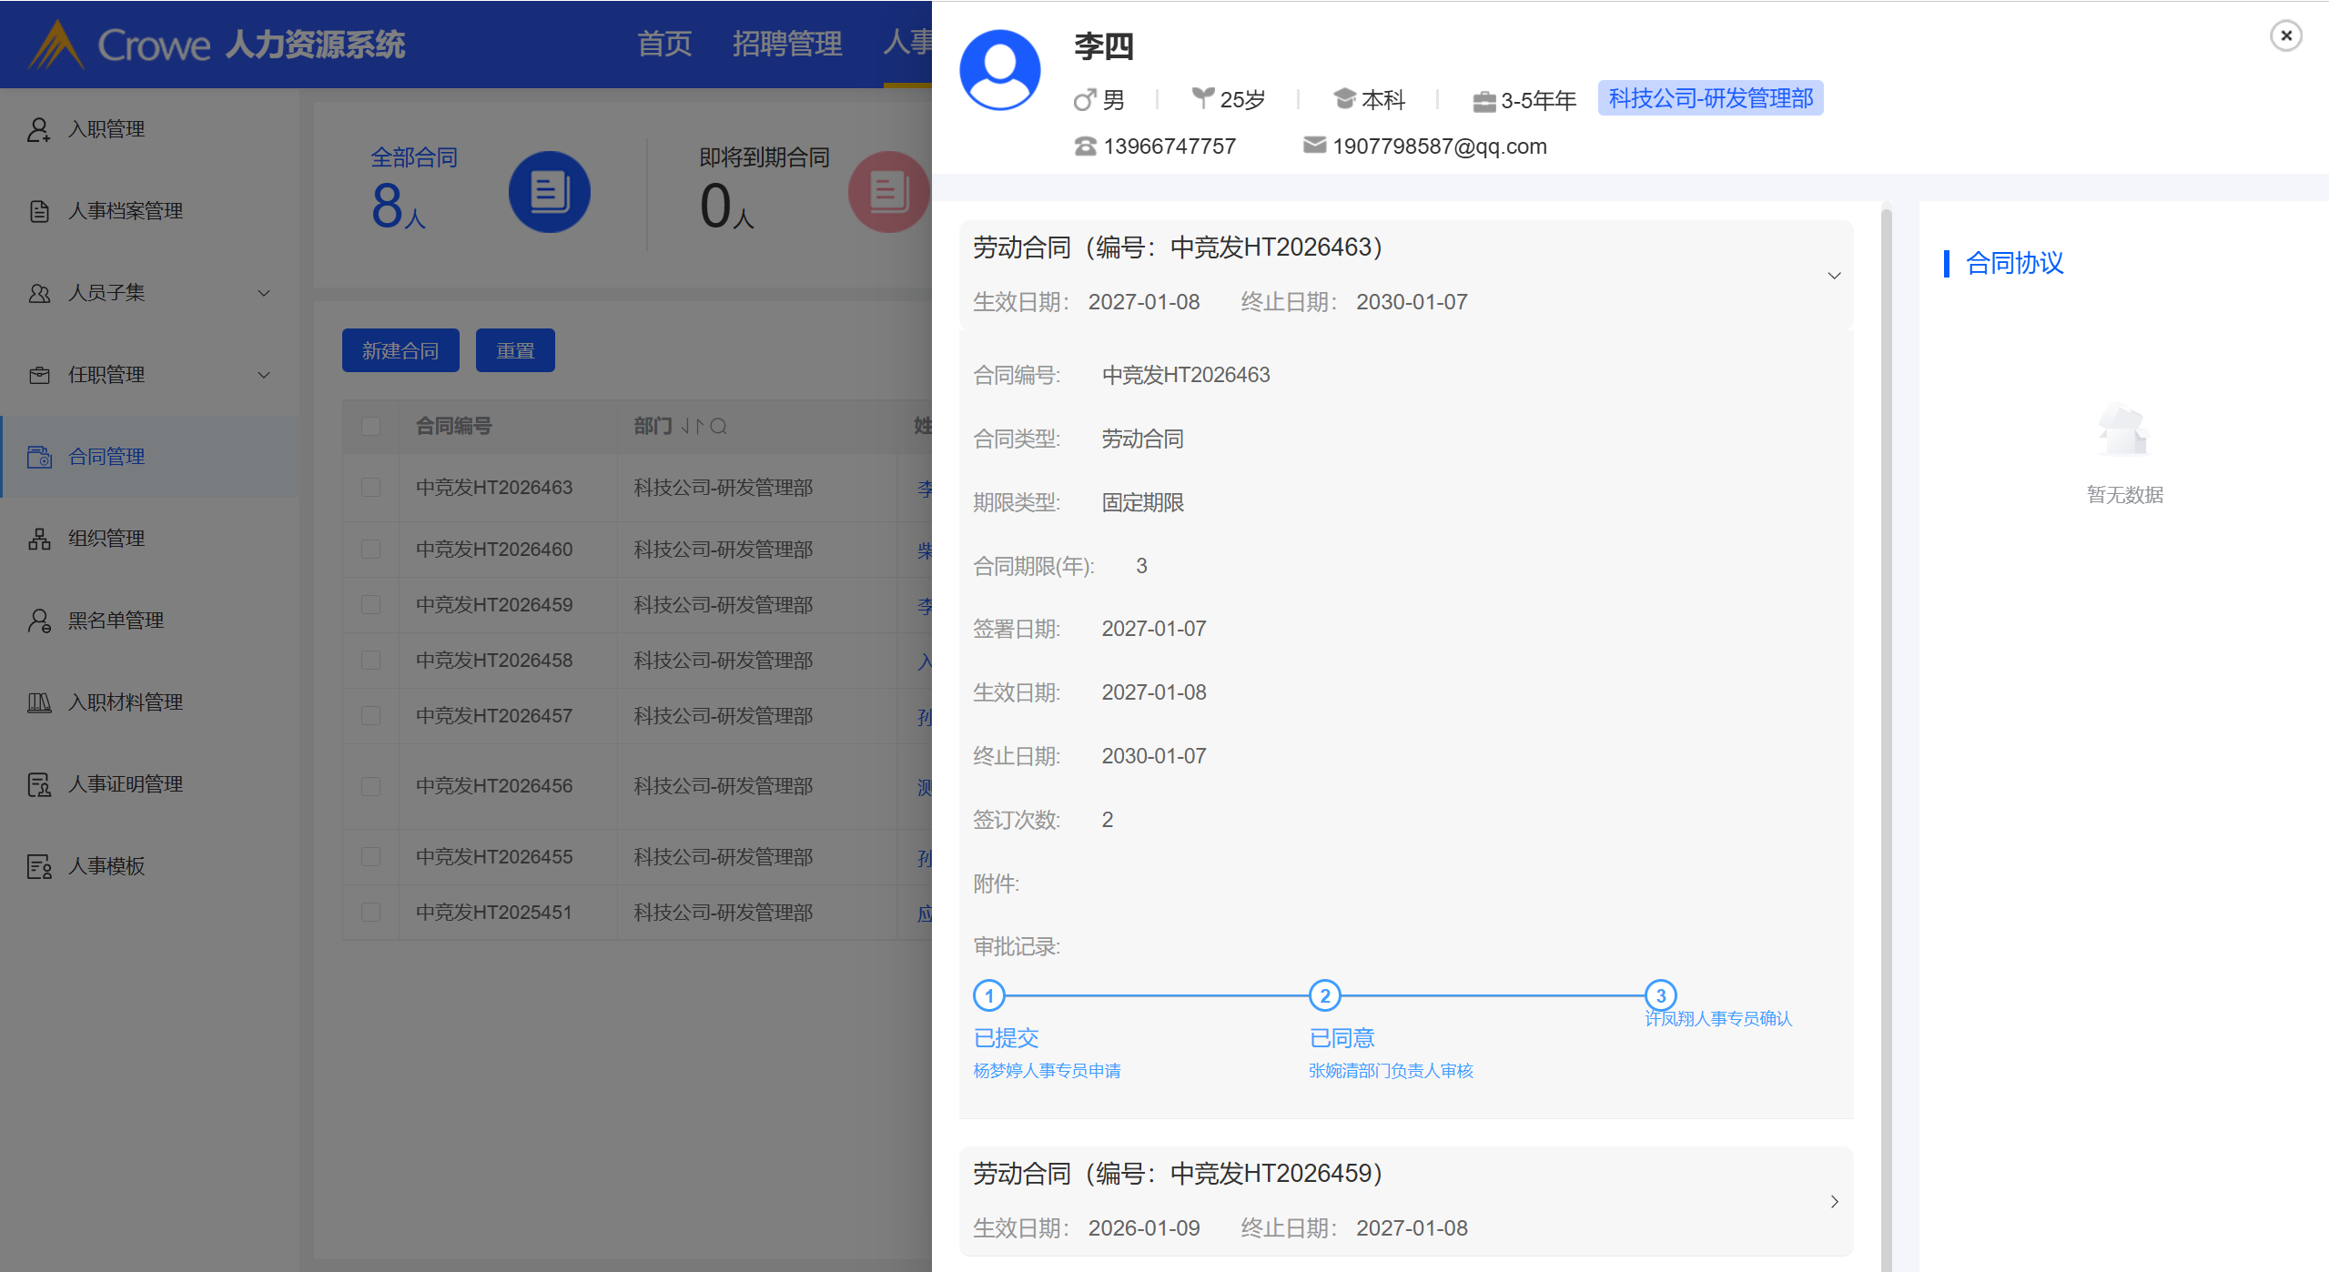Viewport: 2329px width, 1272px height.
Task: Click 李四's blue avatar icon
Action: tap(999, 71)
